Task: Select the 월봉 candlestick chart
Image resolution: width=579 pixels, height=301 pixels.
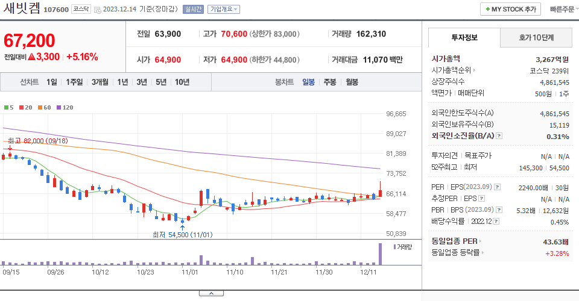Action: click(352, 82)
